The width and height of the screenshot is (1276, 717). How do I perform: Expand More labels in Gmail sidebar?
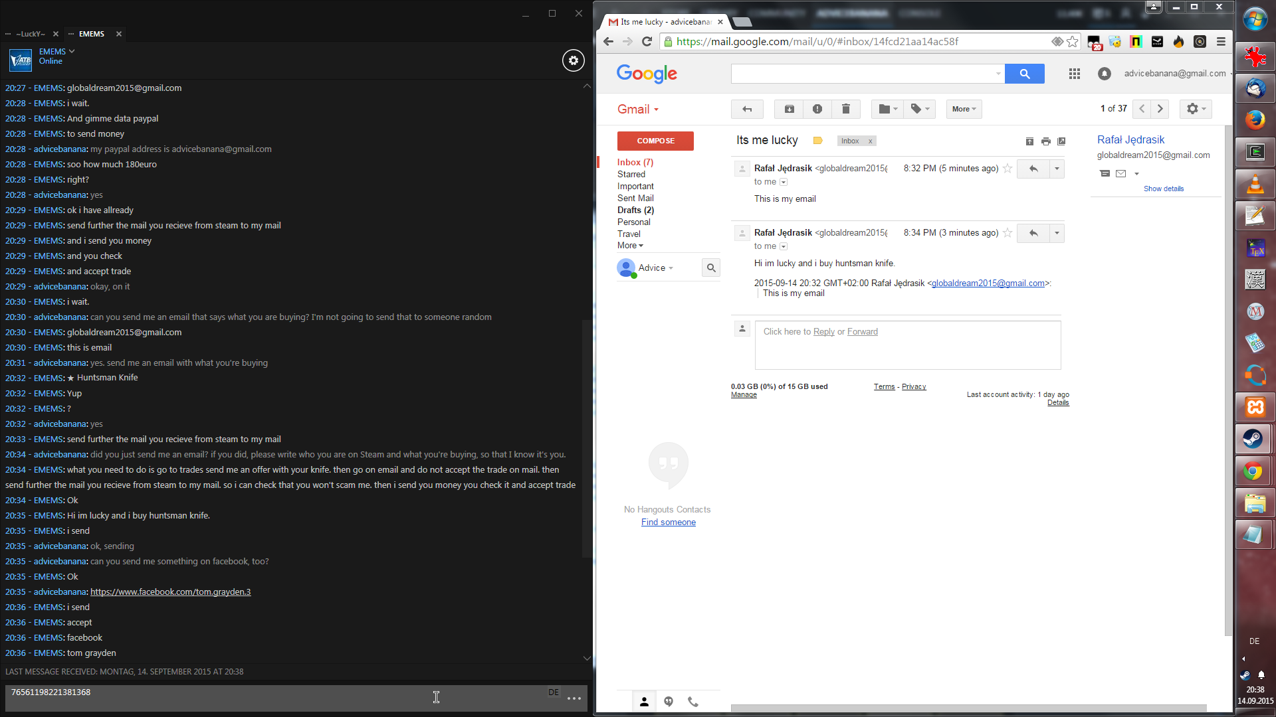[629, 246]
